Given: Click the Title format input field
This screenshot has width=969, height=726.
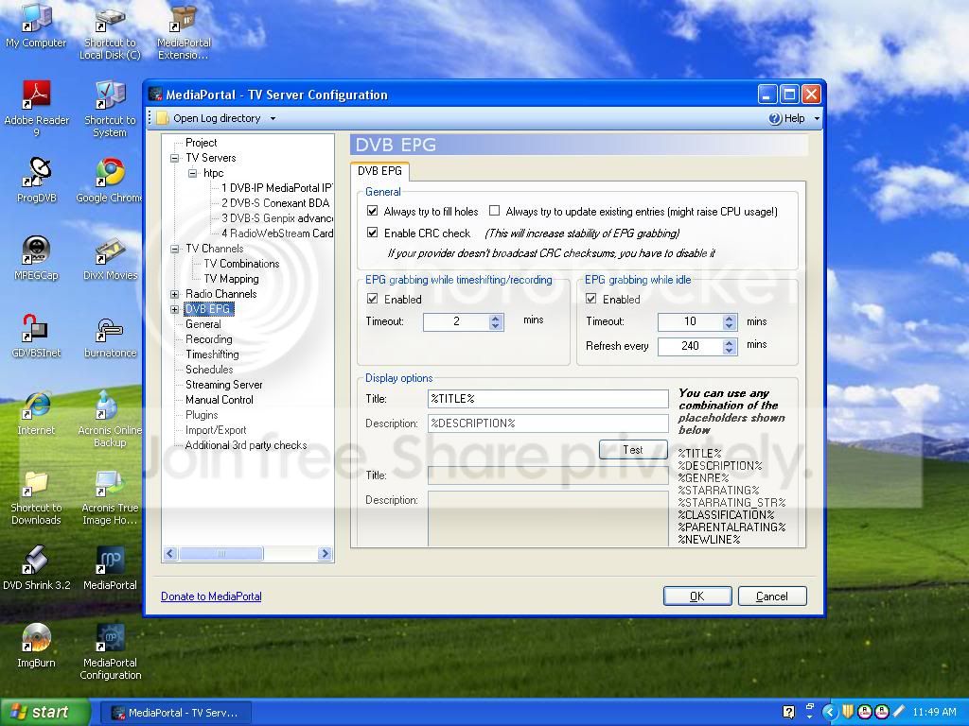Looking at the screenshot, I should 548,399.
